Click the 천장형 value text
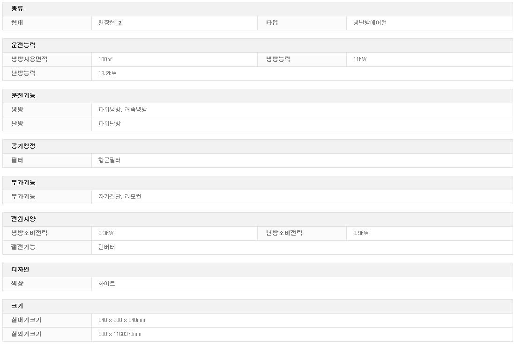This screenshot has width=514, height=344. click(106, 23)
